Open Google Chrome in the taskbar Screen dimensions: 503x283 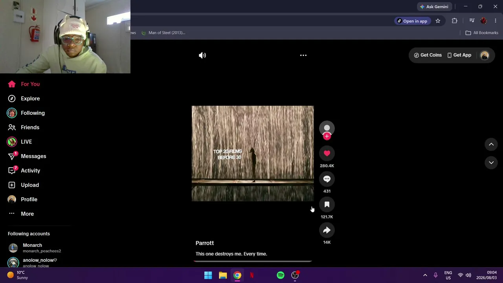237,276
